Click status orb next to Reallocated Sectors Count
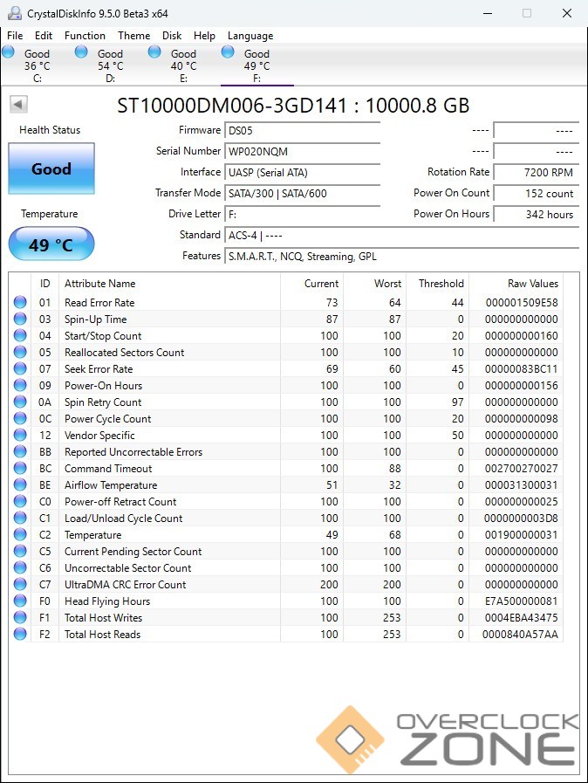Screen dimensions: 588x783 [20, 353]
